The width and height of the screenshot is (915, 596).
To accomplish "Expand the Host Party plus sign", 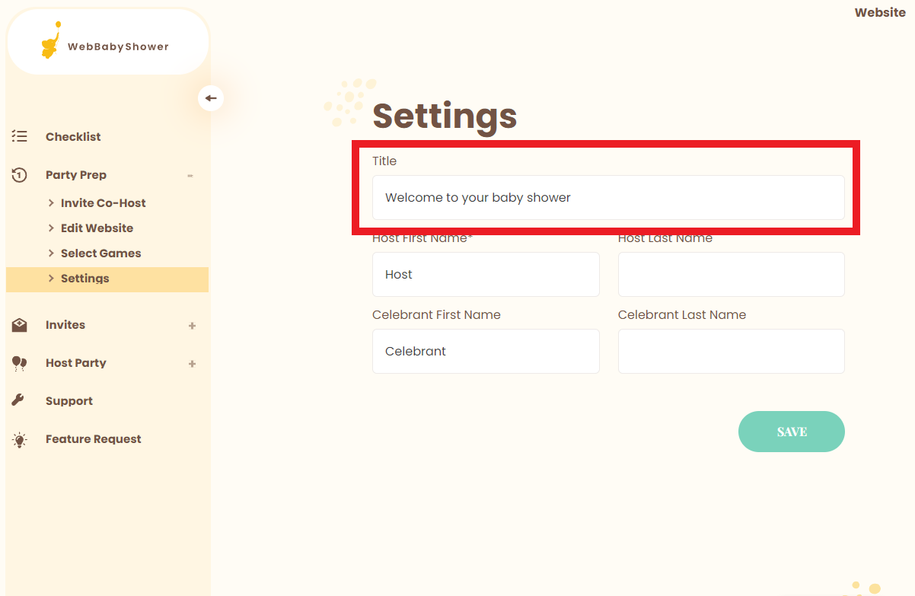I will [192, 364].
